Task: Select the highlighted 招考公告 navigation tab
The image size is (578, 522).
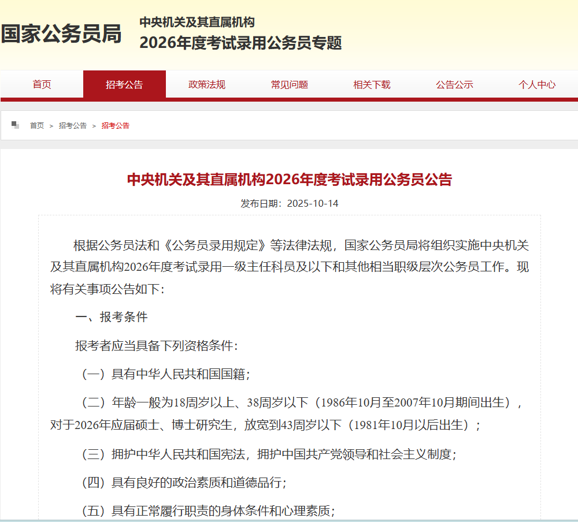Action: [124, 85]
